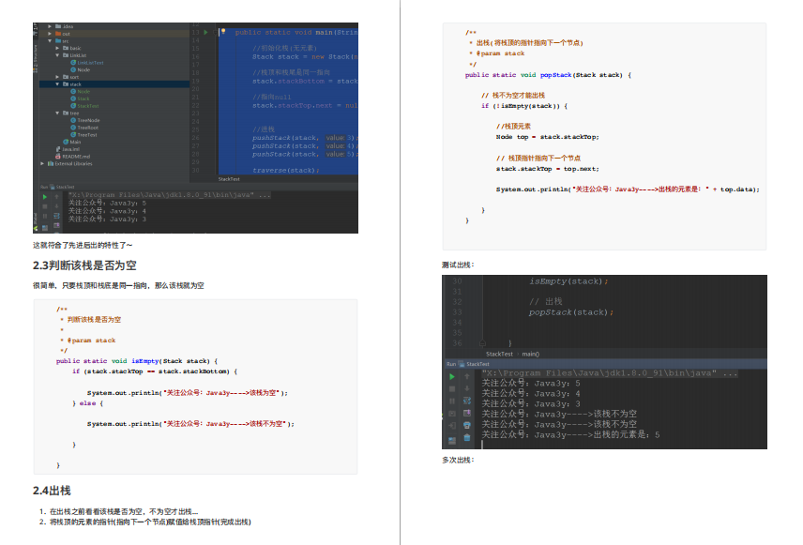Collapse the src folder arrow in project tree
This screenshot has width=803, height=545.
(50, 41)
